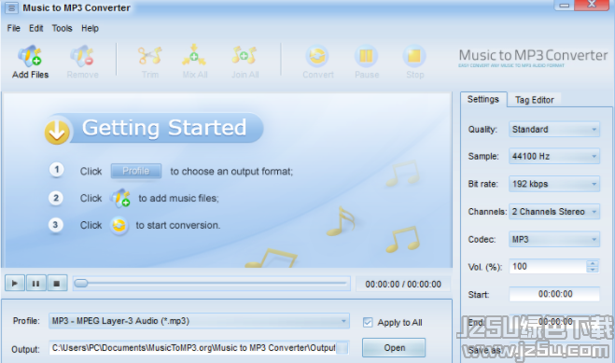Open the Help menu
Screen dimensions: 615x363
[x=90, y=28]
